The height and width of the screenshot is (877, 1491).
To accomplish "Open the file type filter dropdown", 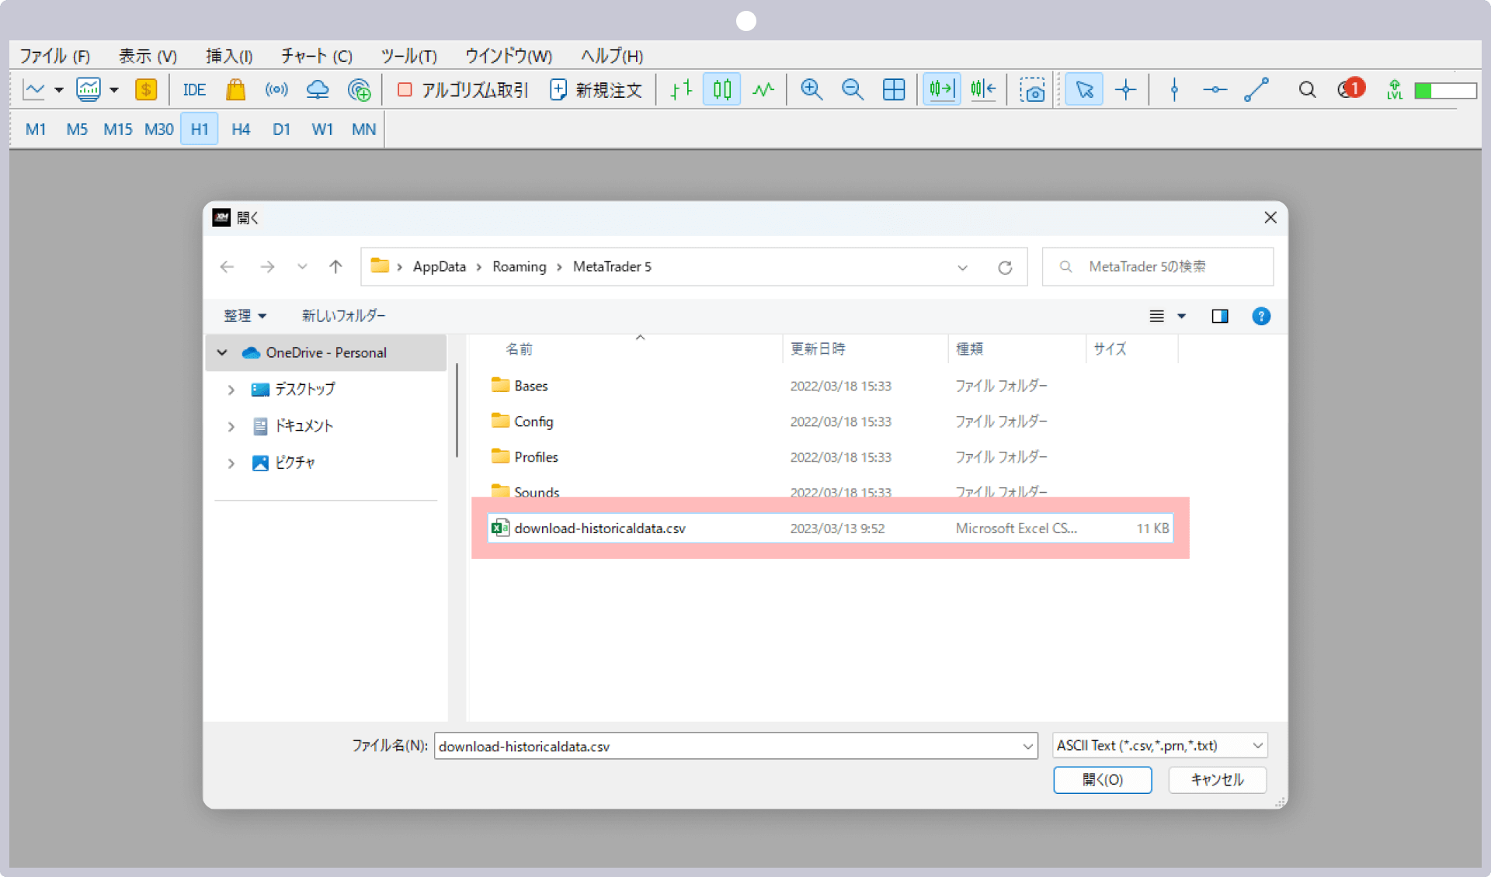I will click(1158, 745).
